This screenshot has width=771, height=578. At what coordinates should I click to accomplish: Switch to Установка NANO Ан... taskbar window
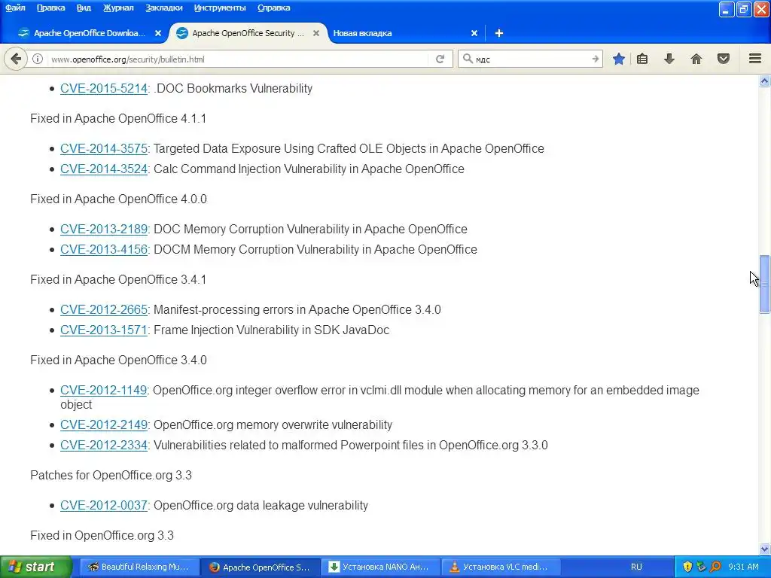pyautogui.click(x=381, y=567)
